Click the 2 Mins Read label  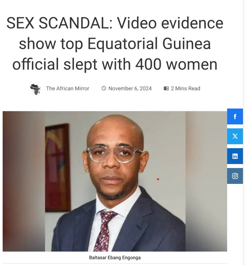tap(186, 88)
